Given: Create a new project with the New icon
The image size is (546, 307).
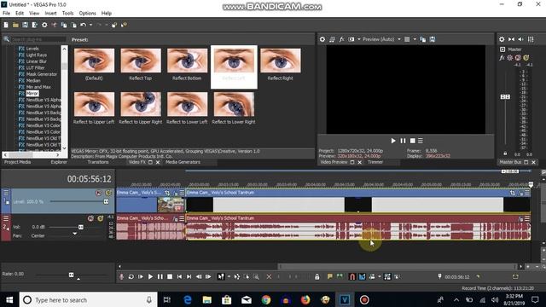Looking at the screenshot, I should (6, 25).
